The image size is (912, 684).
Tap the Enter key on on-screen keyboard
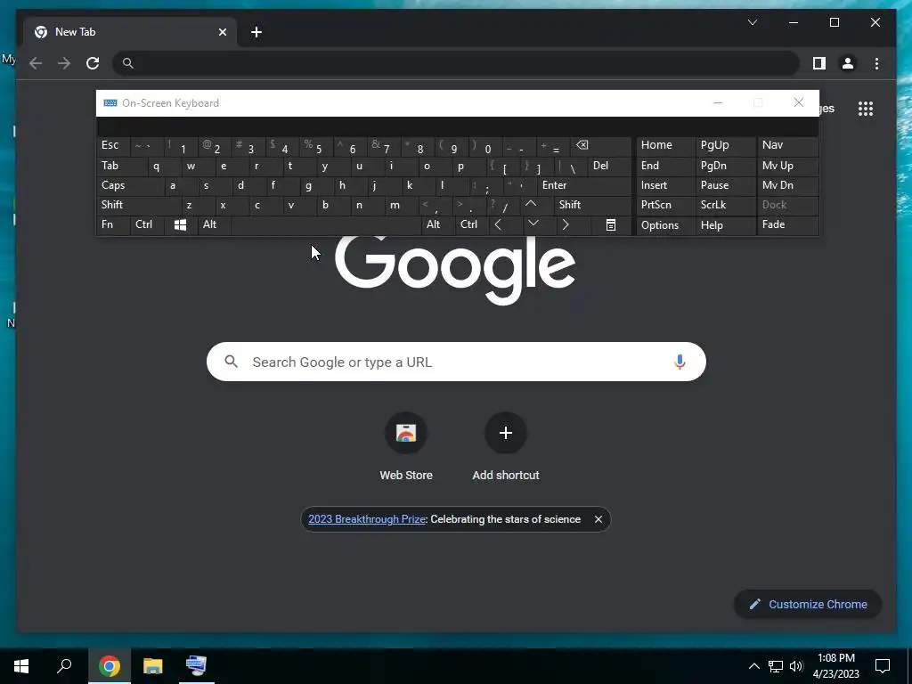click(584, 185)
